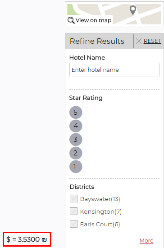The width and height of the screenshot is (164, 248).
Task: Click the Earls Court(6) label text
Action: click(100, 224)
